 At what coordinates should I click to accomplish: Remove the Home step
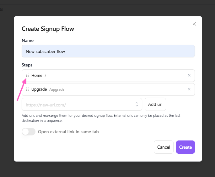pos(189,75)
